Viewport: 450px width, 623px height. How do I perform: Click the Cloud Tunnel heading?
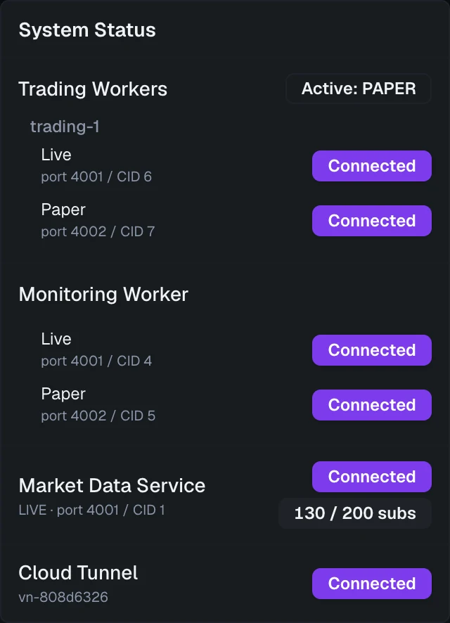(78, 573)
